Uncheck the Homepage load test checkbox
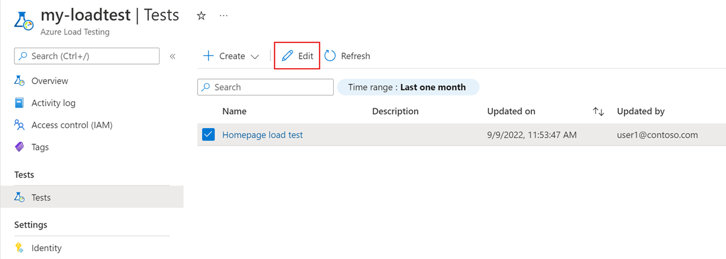The image size is (726, 259). tap(209, 135)
